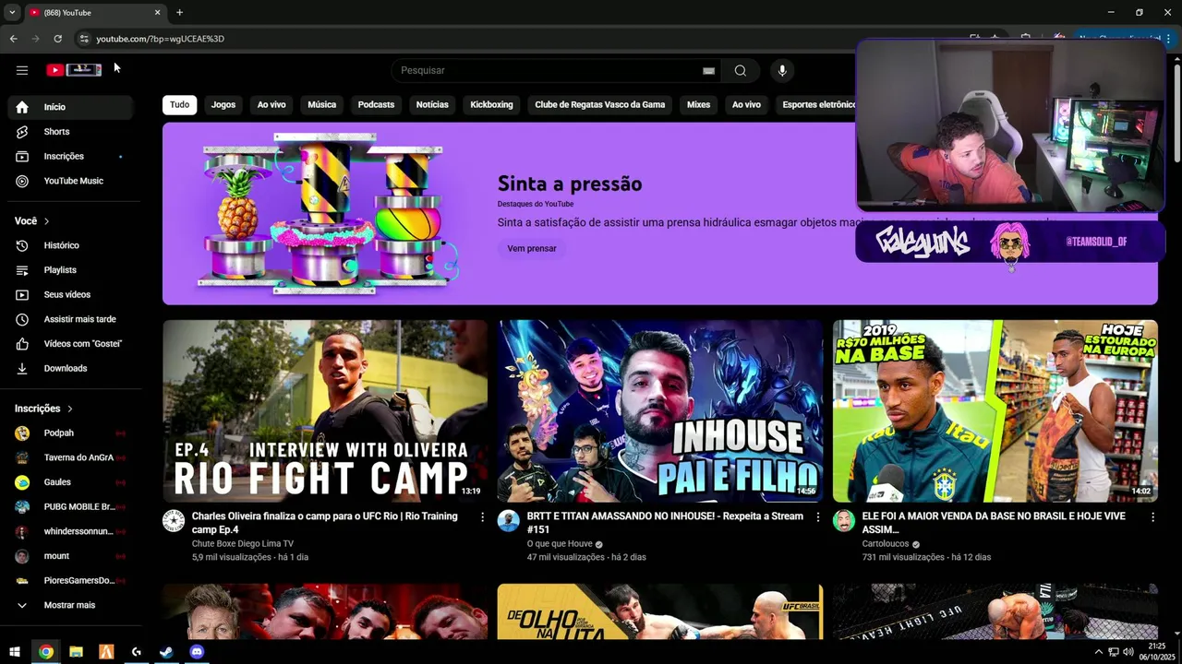Go to Início in sidebar
The width and height of the screenshot is (1182, 664).
(70, 107)
